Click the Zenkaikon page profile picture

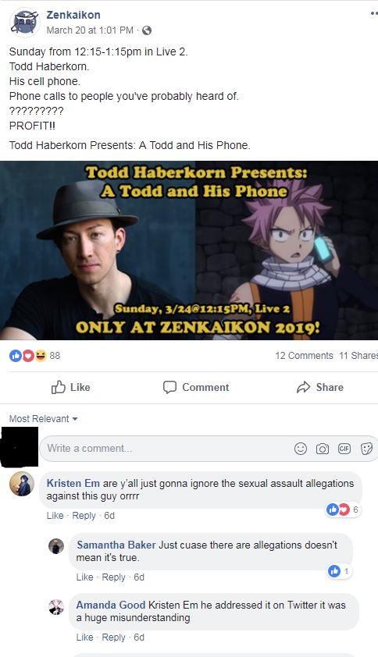click(x=25, y=22)
